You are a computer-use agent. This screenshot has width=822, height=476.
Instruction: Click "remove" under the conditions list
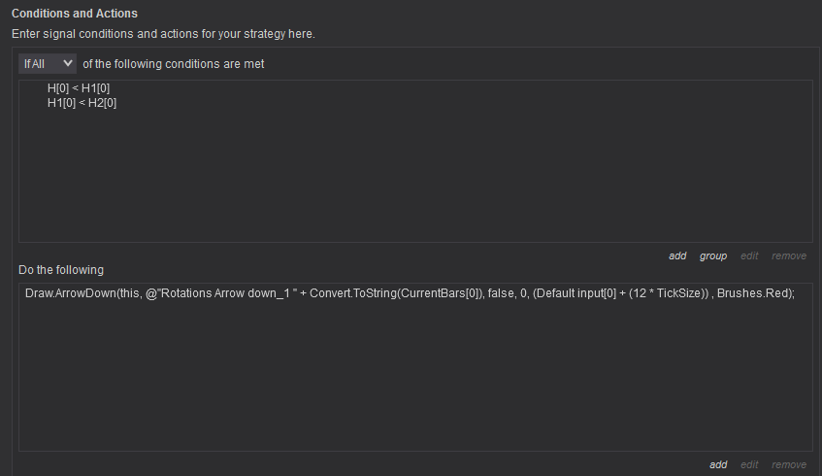coord(789,255)
